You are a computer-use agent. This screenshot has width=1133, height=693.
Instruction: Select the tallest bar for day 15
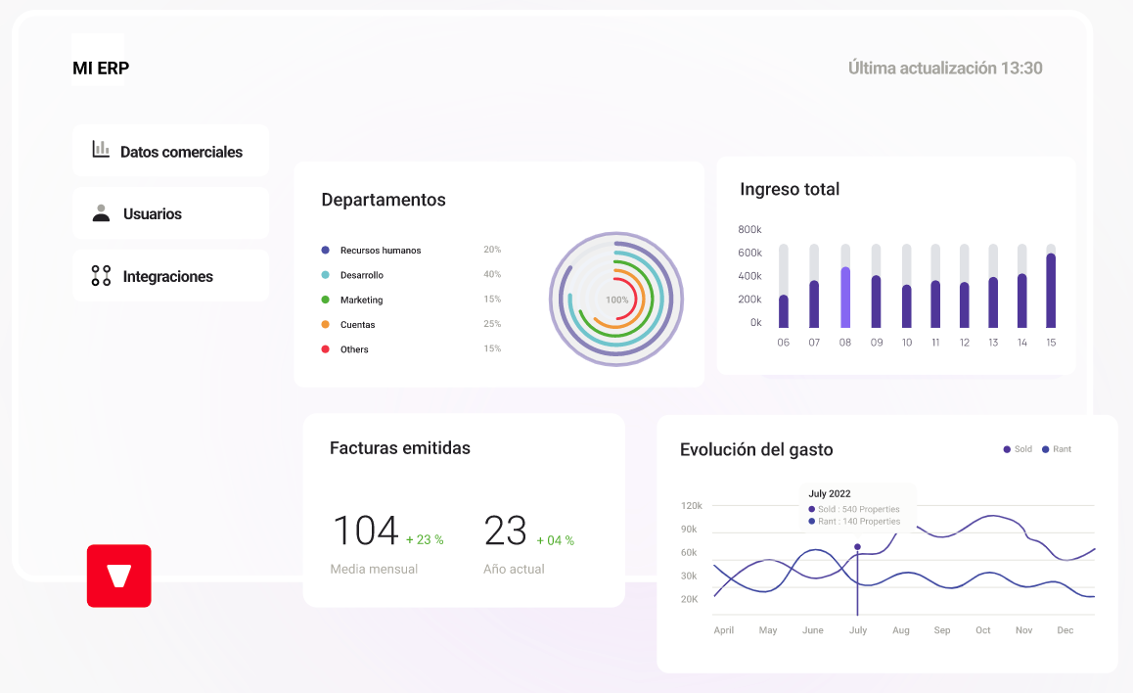1051,291
